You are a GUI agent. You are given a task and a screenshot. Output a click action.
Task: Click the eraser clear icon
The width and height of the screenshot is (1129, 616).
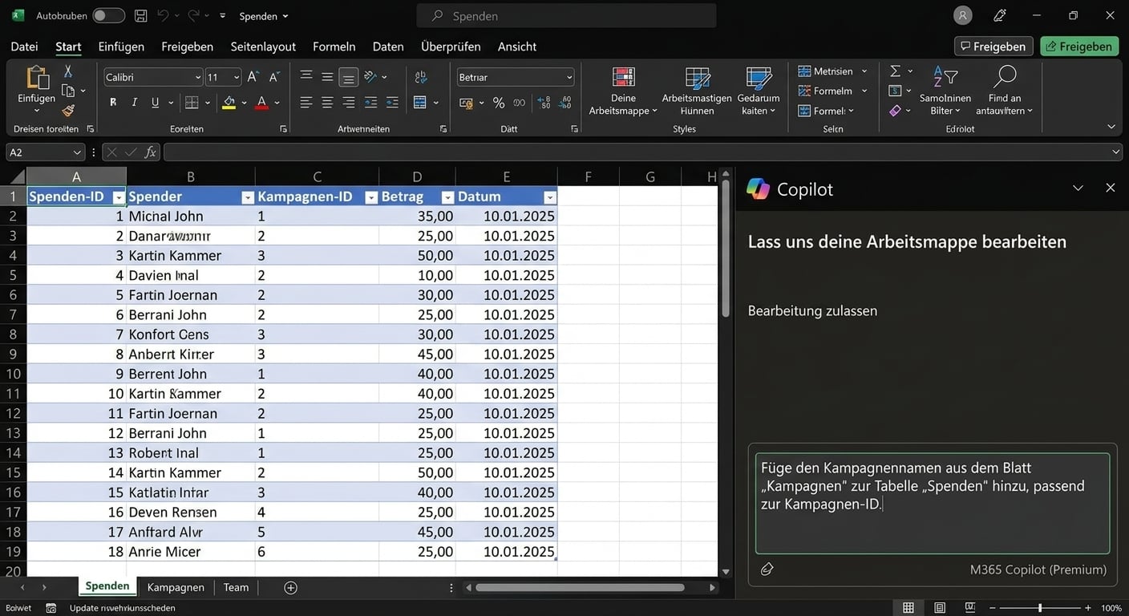[x=895, y=111]
